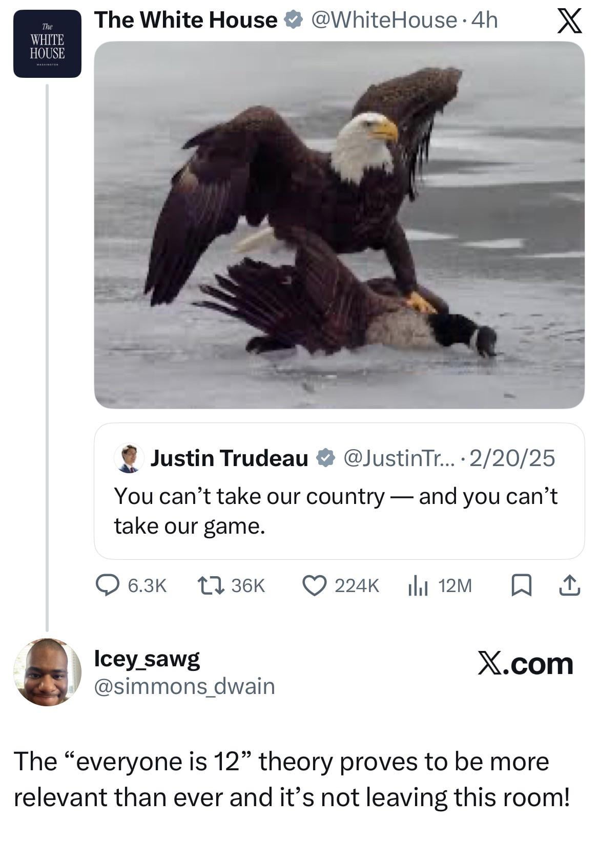The height and width of the screenshot is (843, 599).
Task: Click The White House display name
Action: tap(186, 20)
